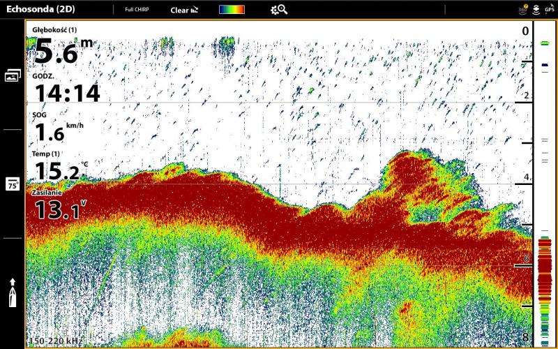558x349 pixels.
Task: Click the depth scale marker 2
Action: tap(527, 96)
